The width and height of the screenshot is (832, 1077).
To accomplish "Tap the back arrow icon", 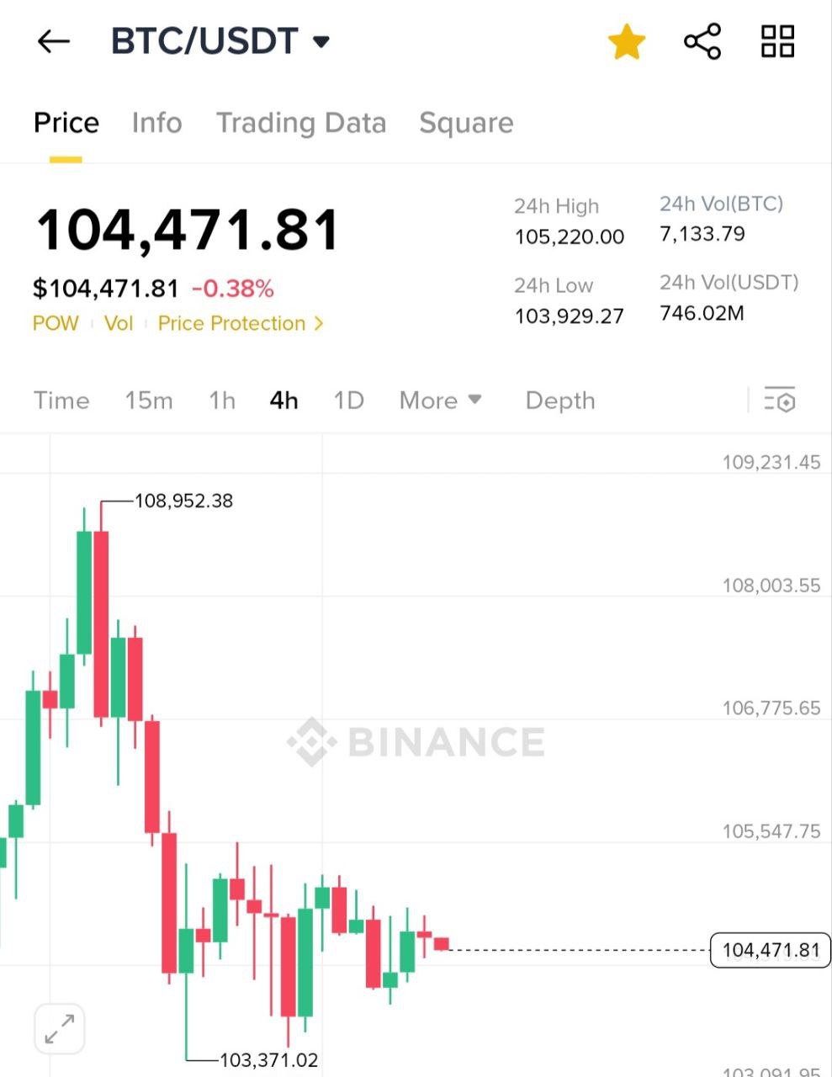I will (x=54, y=41).
